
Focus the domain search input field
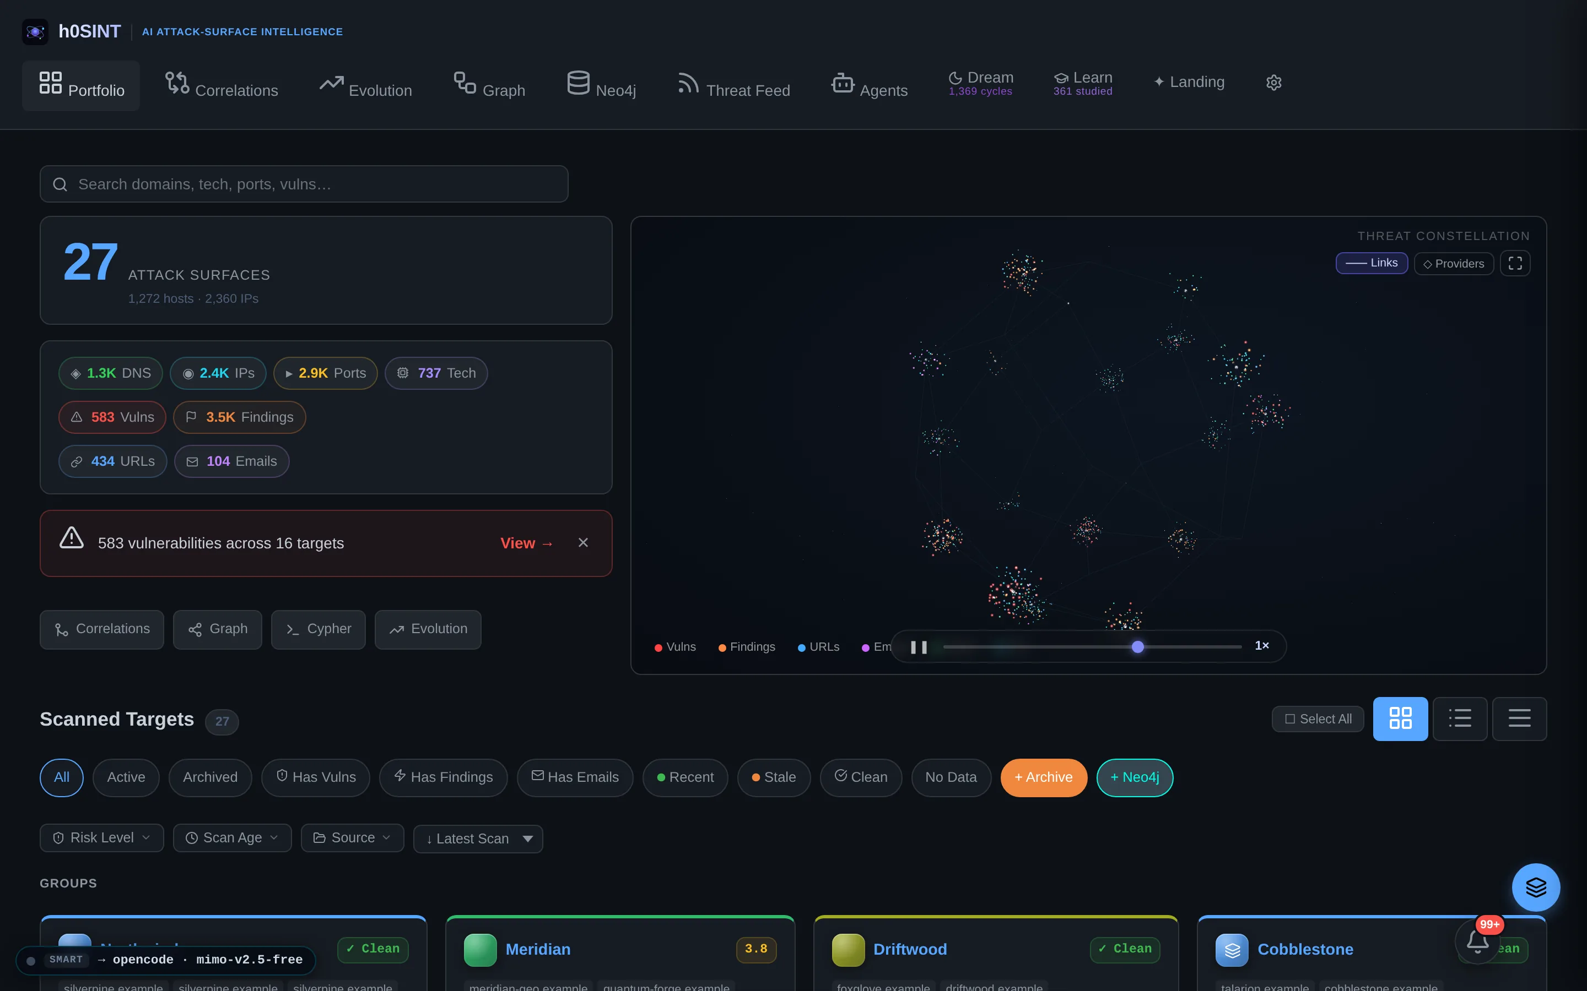304,184
